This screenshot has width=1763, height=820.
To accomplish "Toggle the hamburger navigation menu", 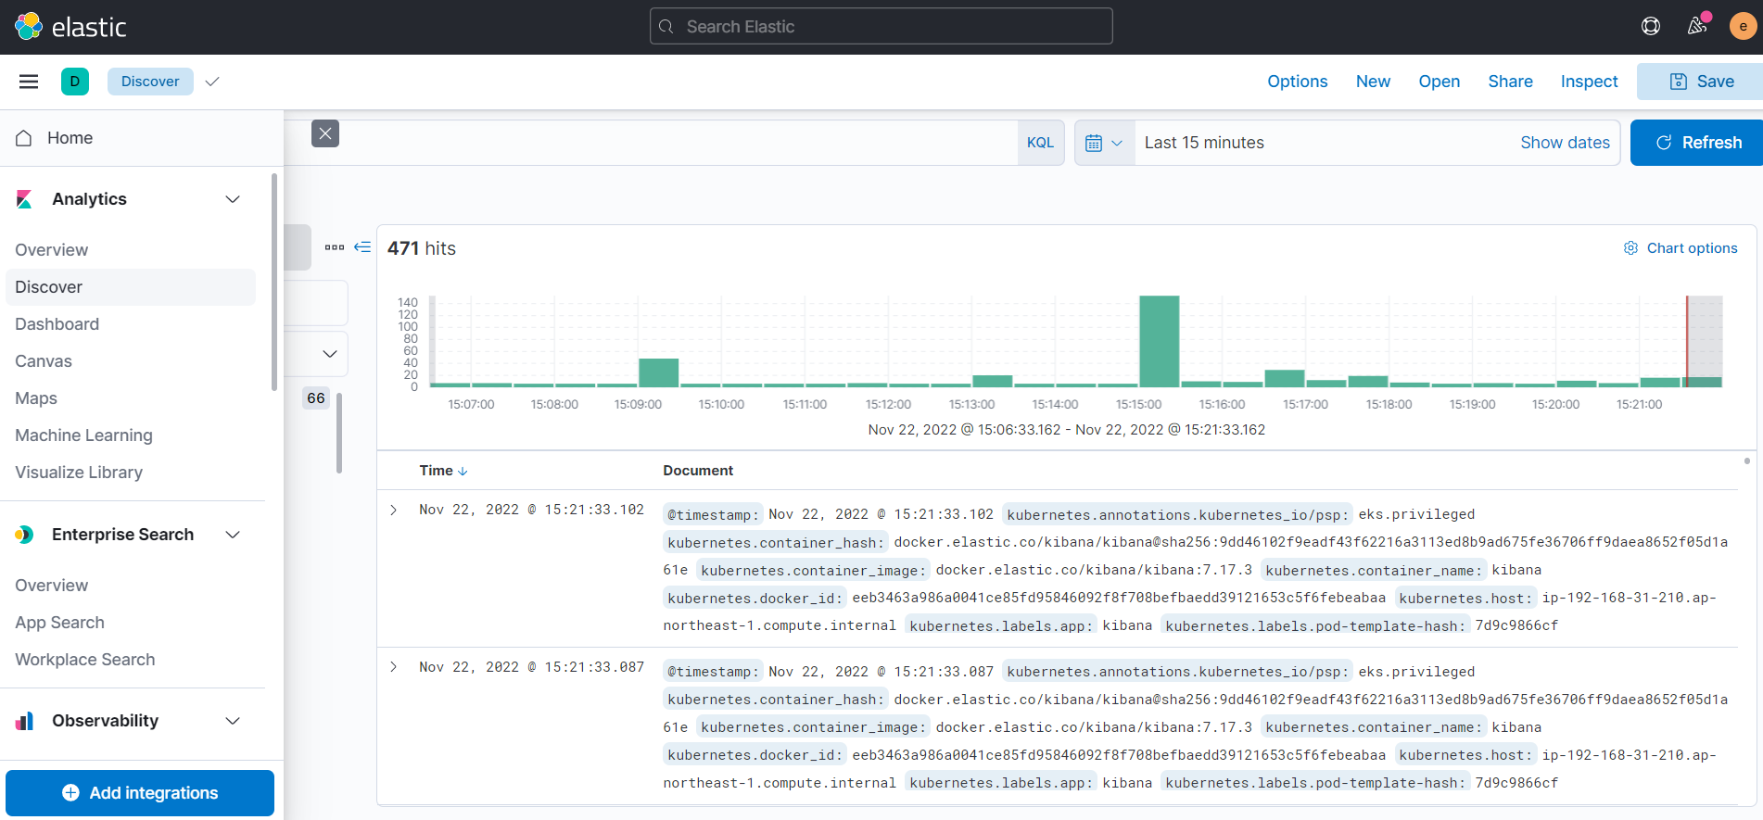I will click(29, 82).
